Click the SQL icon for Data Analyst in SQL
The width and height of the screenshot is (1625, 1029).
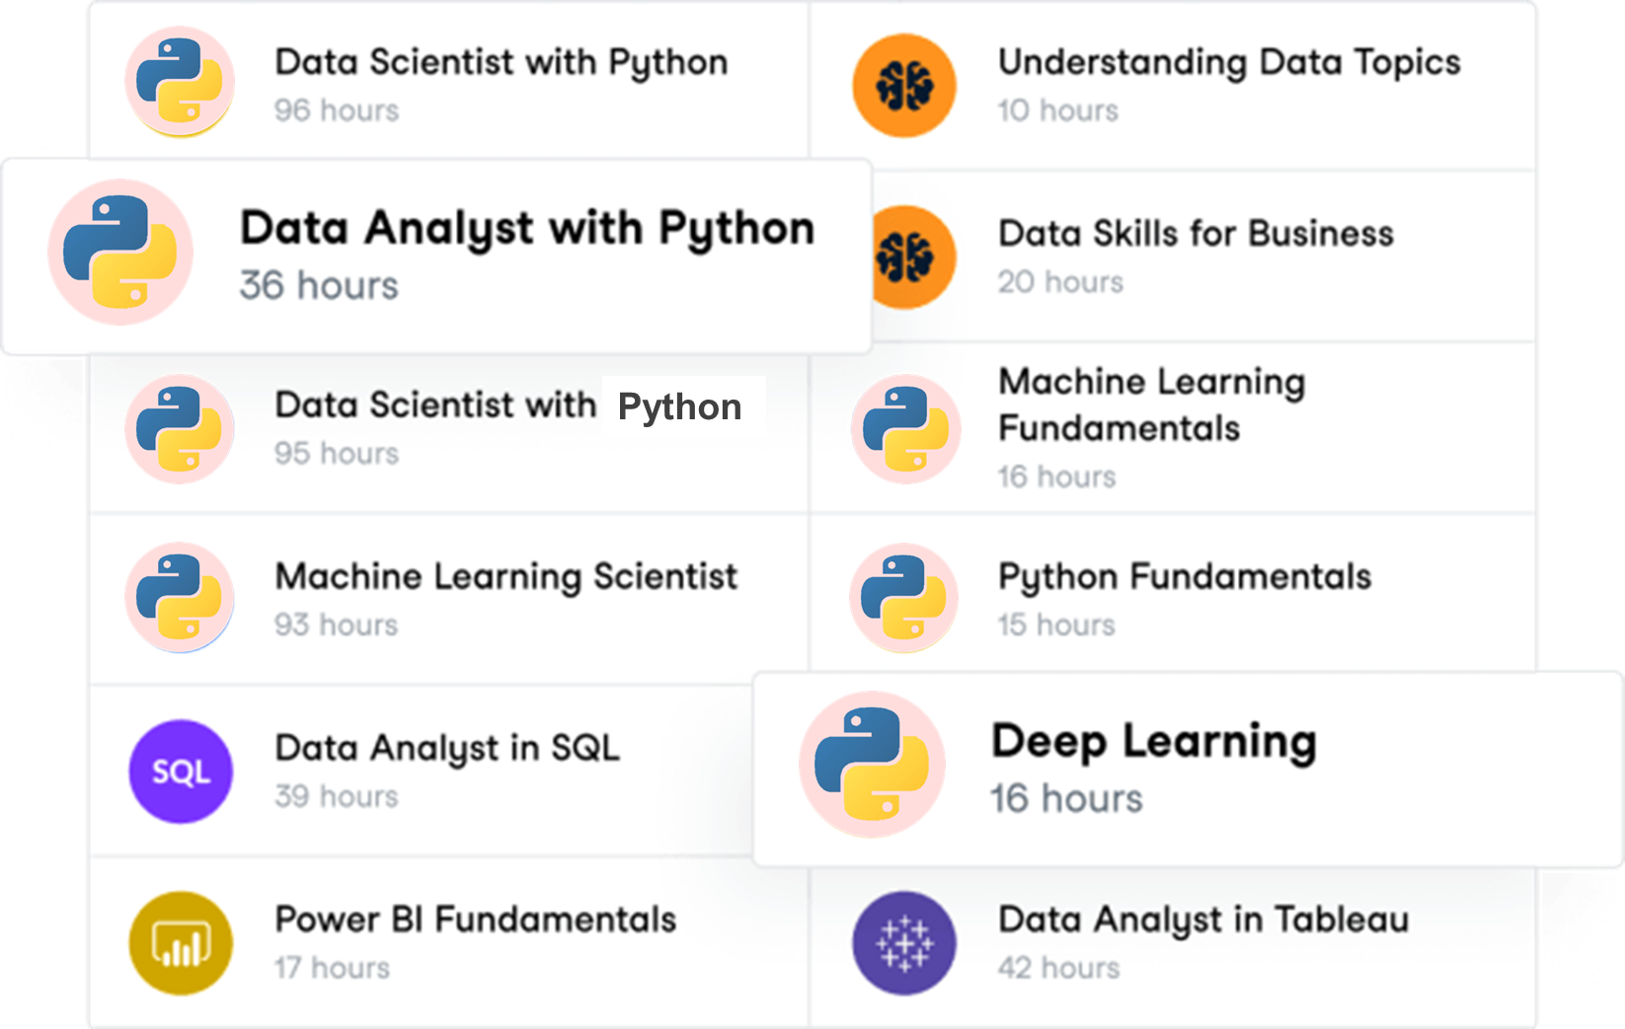click(181, 772)
